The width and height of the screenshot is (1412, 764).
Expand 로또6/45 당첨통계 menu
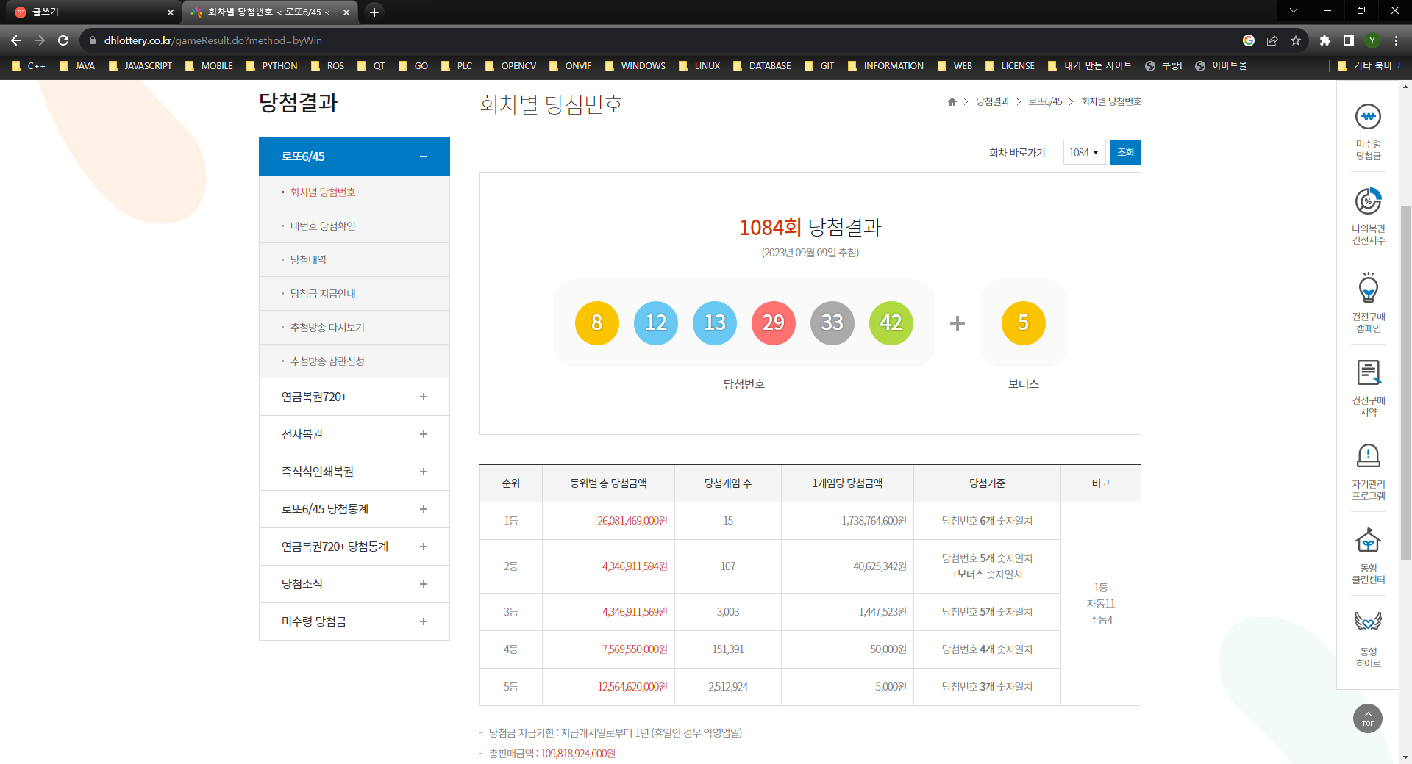pyautogui.click(x=424, y=509)
